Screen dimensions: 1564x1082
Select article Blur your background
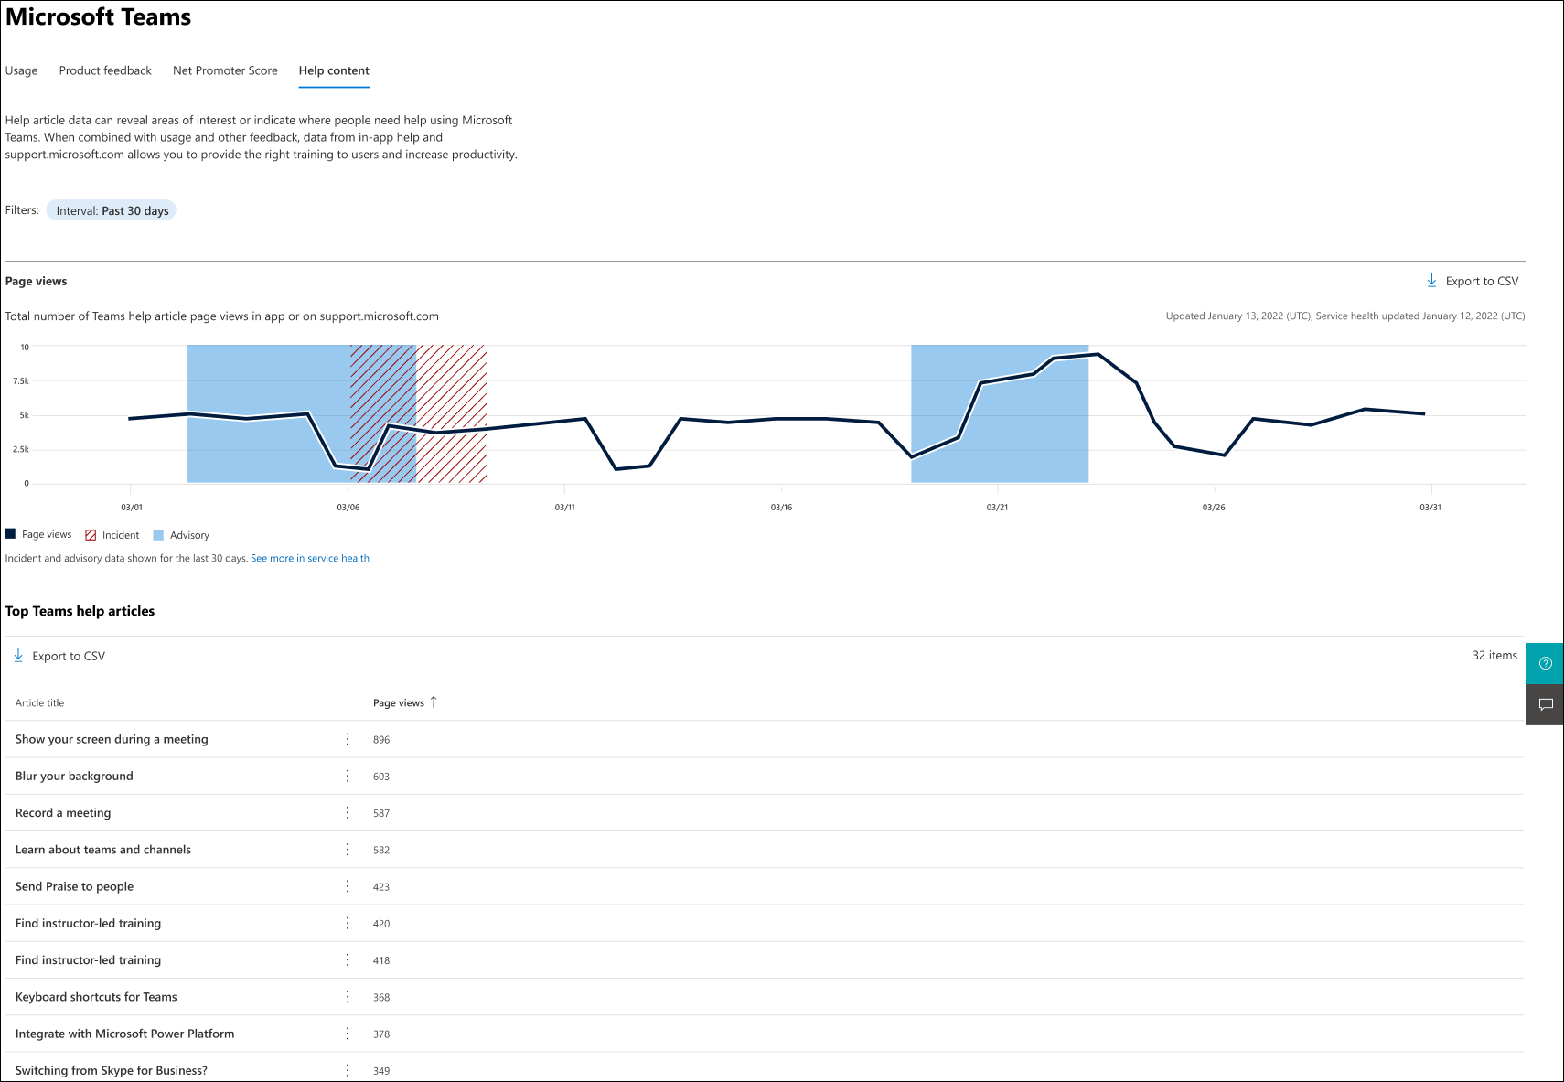74,776
